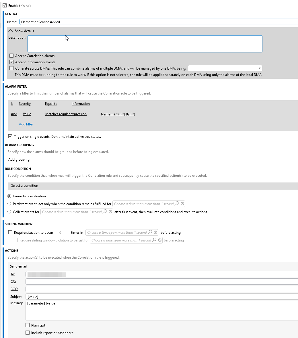Click clock icon in sliding window persist field
The width and height of the screenshot is (298, 338).
click(160, 240)
